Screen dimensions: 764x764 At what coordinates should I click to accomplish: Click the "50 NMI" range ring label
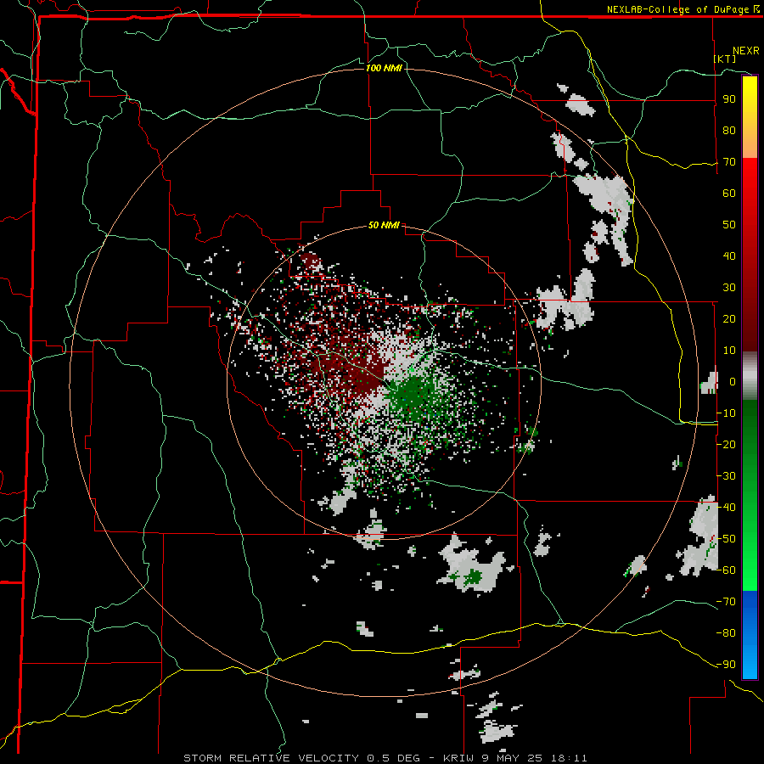[x=384, y=225]
